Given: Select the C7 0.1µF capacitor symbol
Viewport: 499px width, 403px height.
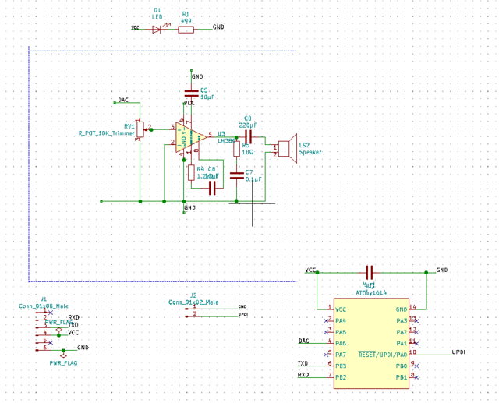Looking at the screenshot, I should (236, 175).
